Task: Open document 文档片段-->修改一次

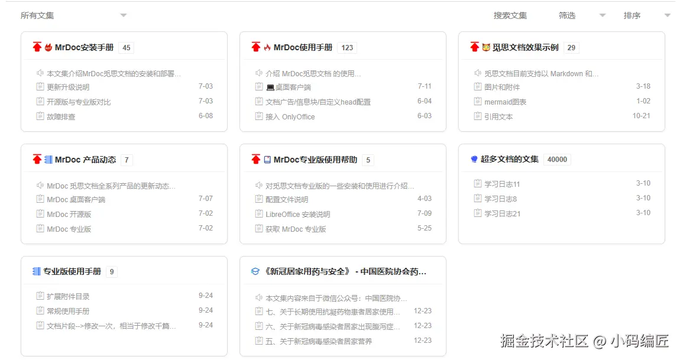Action: pos(111,326)
